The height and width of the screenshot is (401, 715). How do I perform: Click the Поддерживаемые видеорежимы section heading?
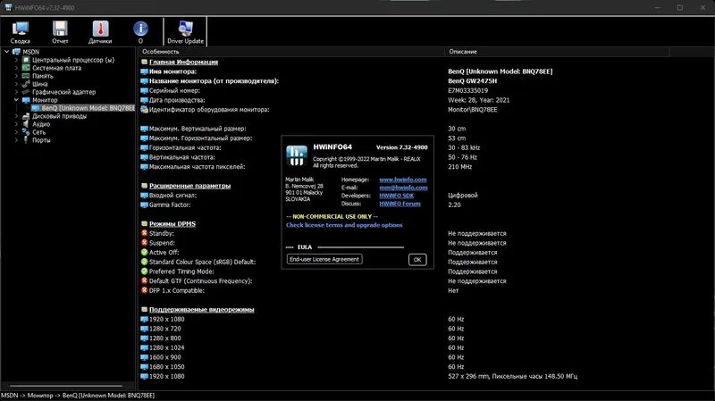coord(202,310)
